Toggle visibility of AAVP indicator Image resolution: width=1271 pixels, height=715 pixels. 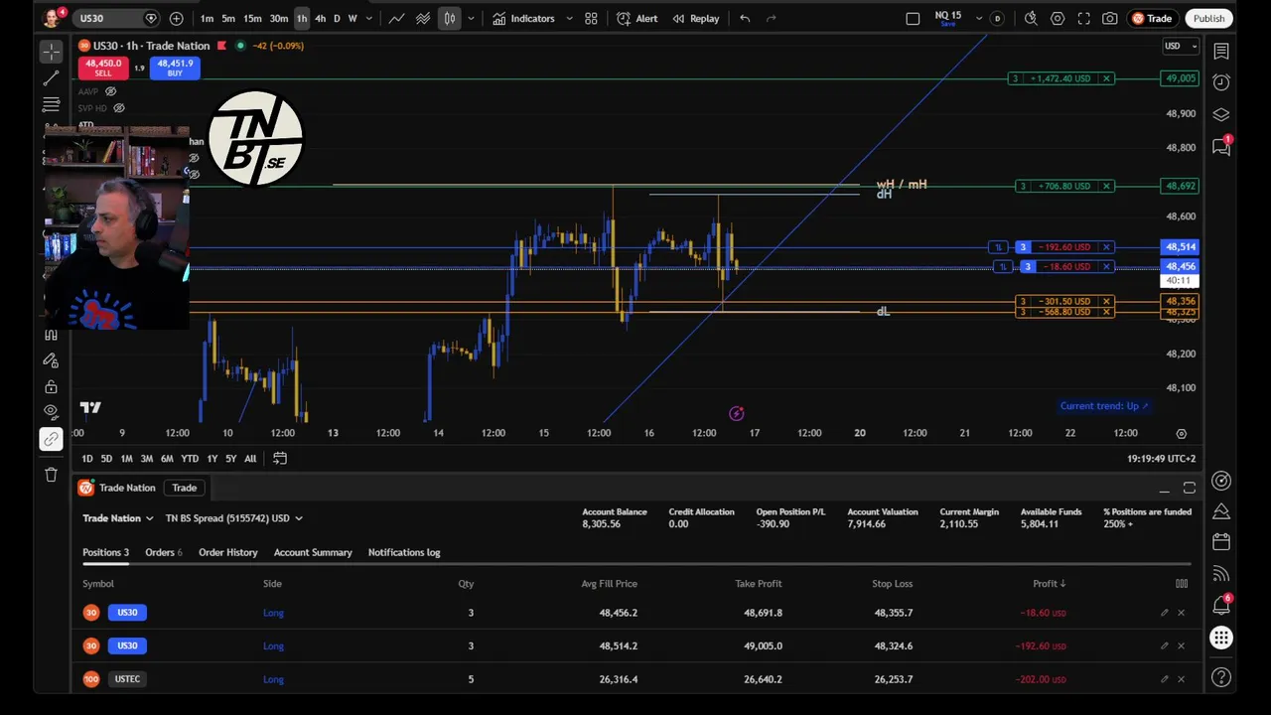110,91
